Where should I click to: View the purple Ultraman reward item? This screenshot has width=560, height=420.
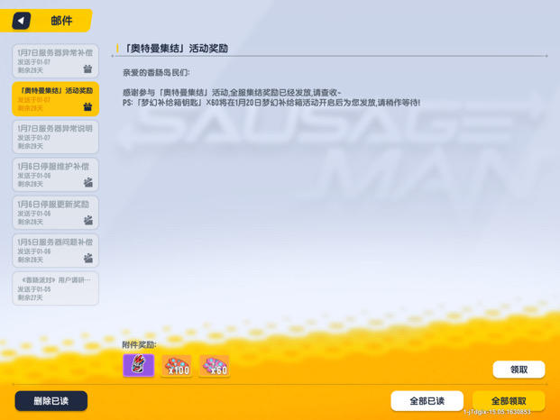[139, 365]
